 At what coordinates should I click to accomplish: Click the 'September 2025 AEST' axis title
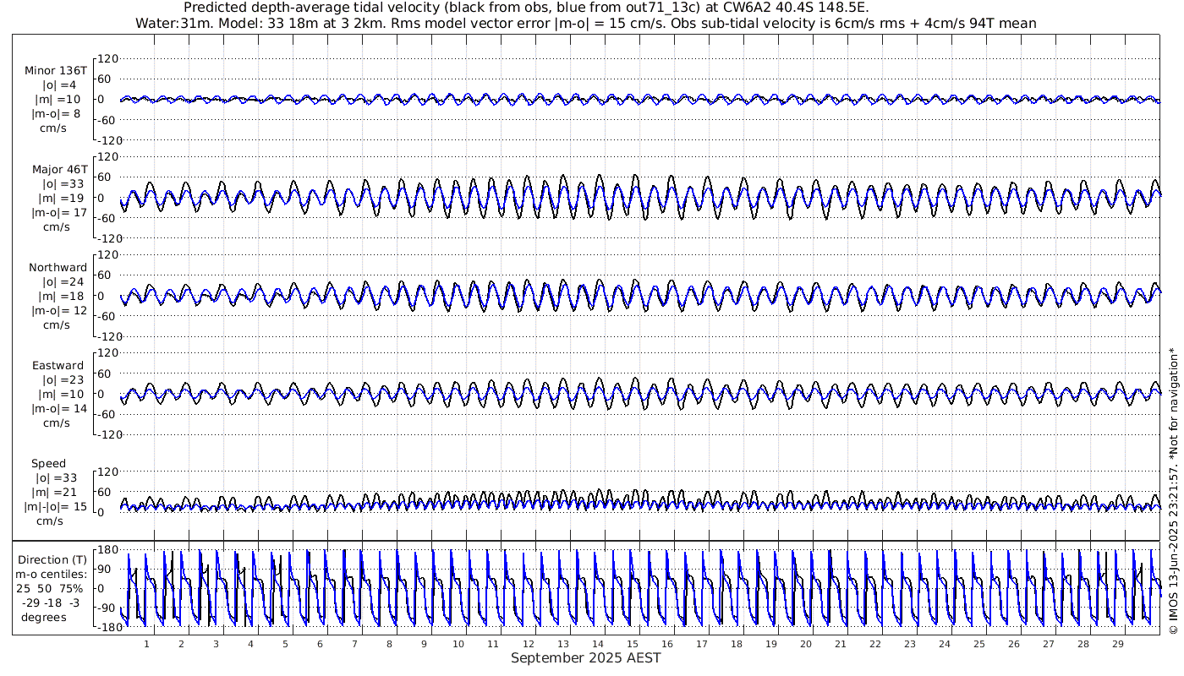click(585, 658)
